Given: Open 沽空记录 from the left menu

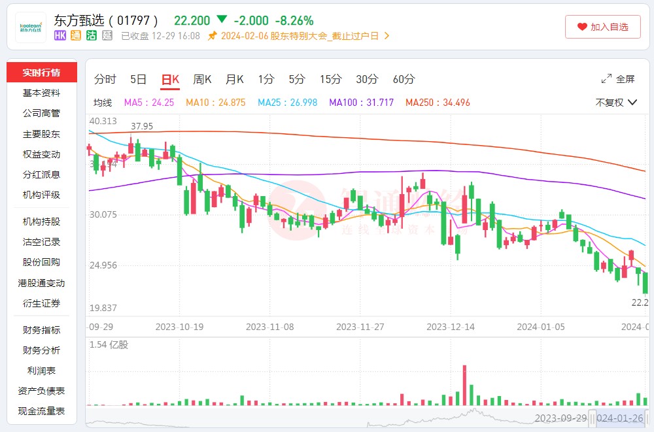Looking at the screenshot, I should tap(41, 242).
